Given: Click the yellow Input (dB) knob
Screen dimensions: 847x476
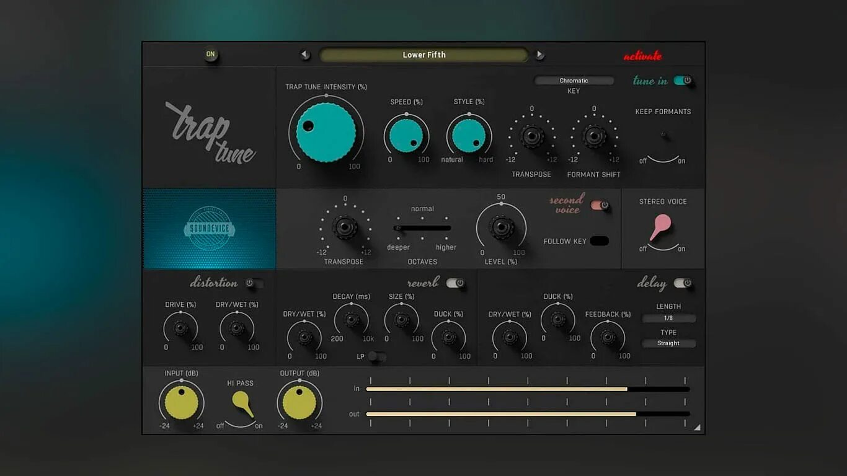Looking at the screenshot, I should point(181,402).
